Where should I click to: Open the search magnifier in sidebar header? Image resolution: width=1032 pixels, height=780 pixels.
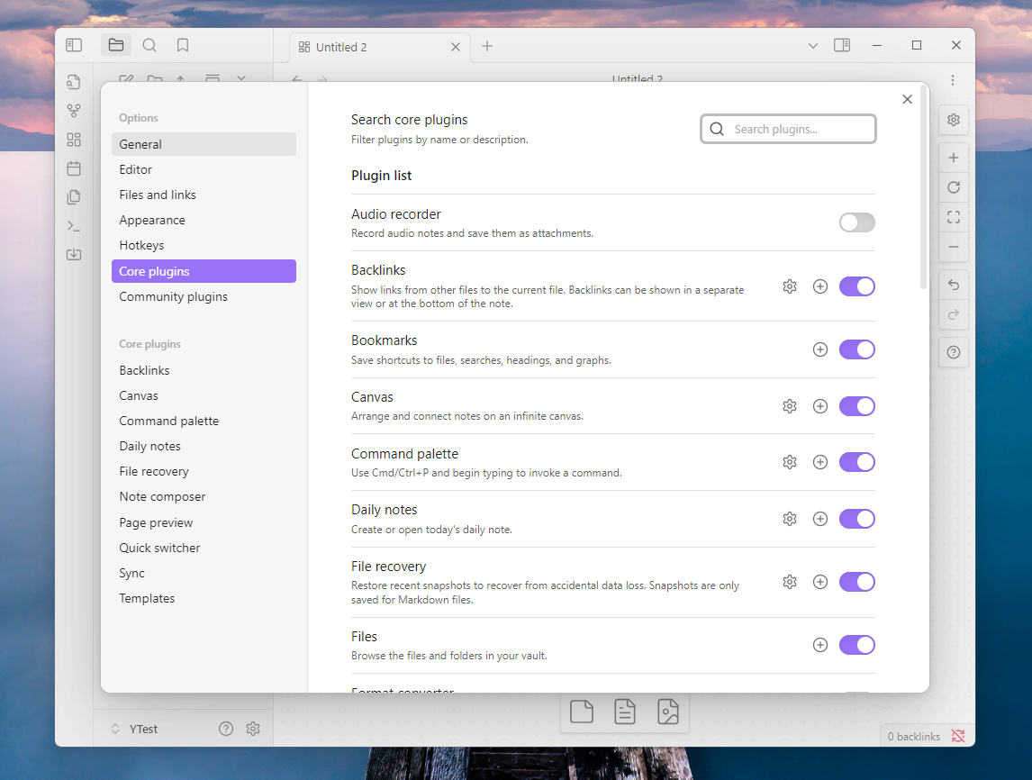click(x=149, y=45)
